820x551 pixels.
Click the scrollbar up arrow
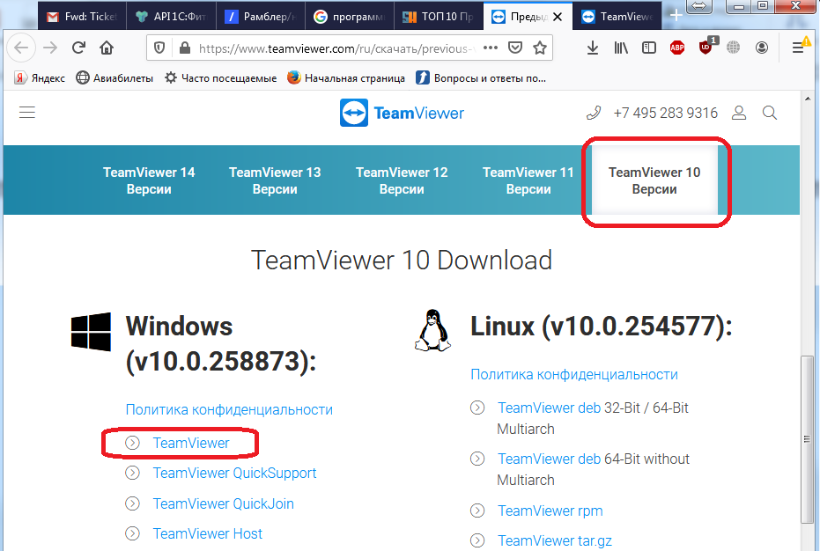tap(808, 99)
